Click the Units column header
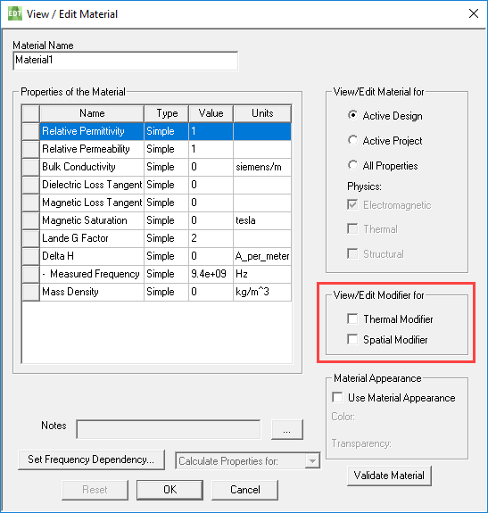This screenshot has width=488, height=513. tap(262, 113)
